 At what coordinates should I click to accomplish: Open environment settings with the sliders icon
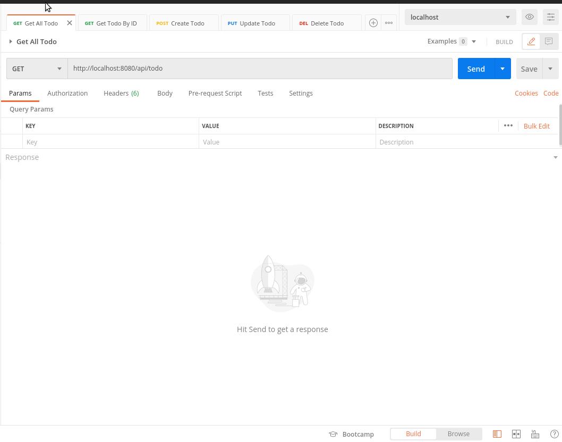550,17
